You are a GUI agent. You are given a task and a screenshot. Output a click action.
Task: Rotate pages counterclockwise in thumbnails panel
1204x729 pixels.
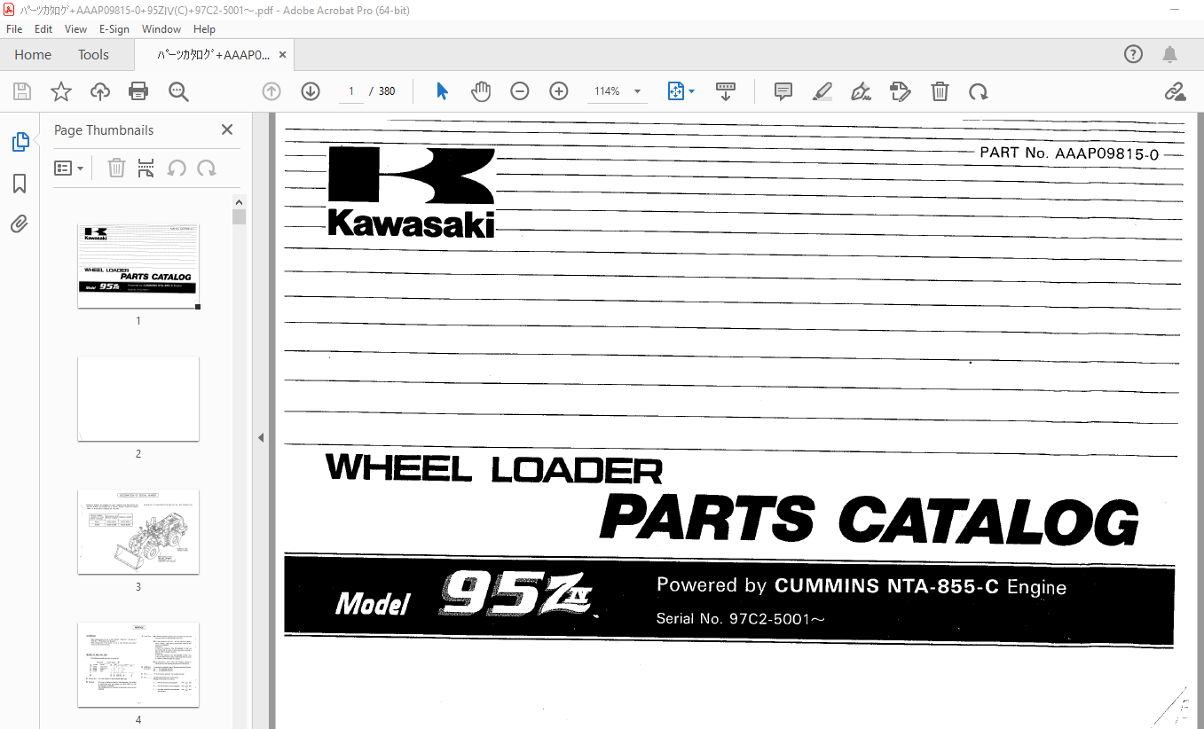click(x=177, y=168)
